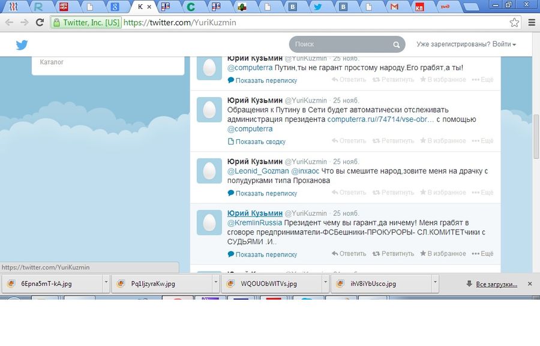Switch to the Gmail browser tab
The height and width of the screenshot is (346, 540).
pos(394,7)
